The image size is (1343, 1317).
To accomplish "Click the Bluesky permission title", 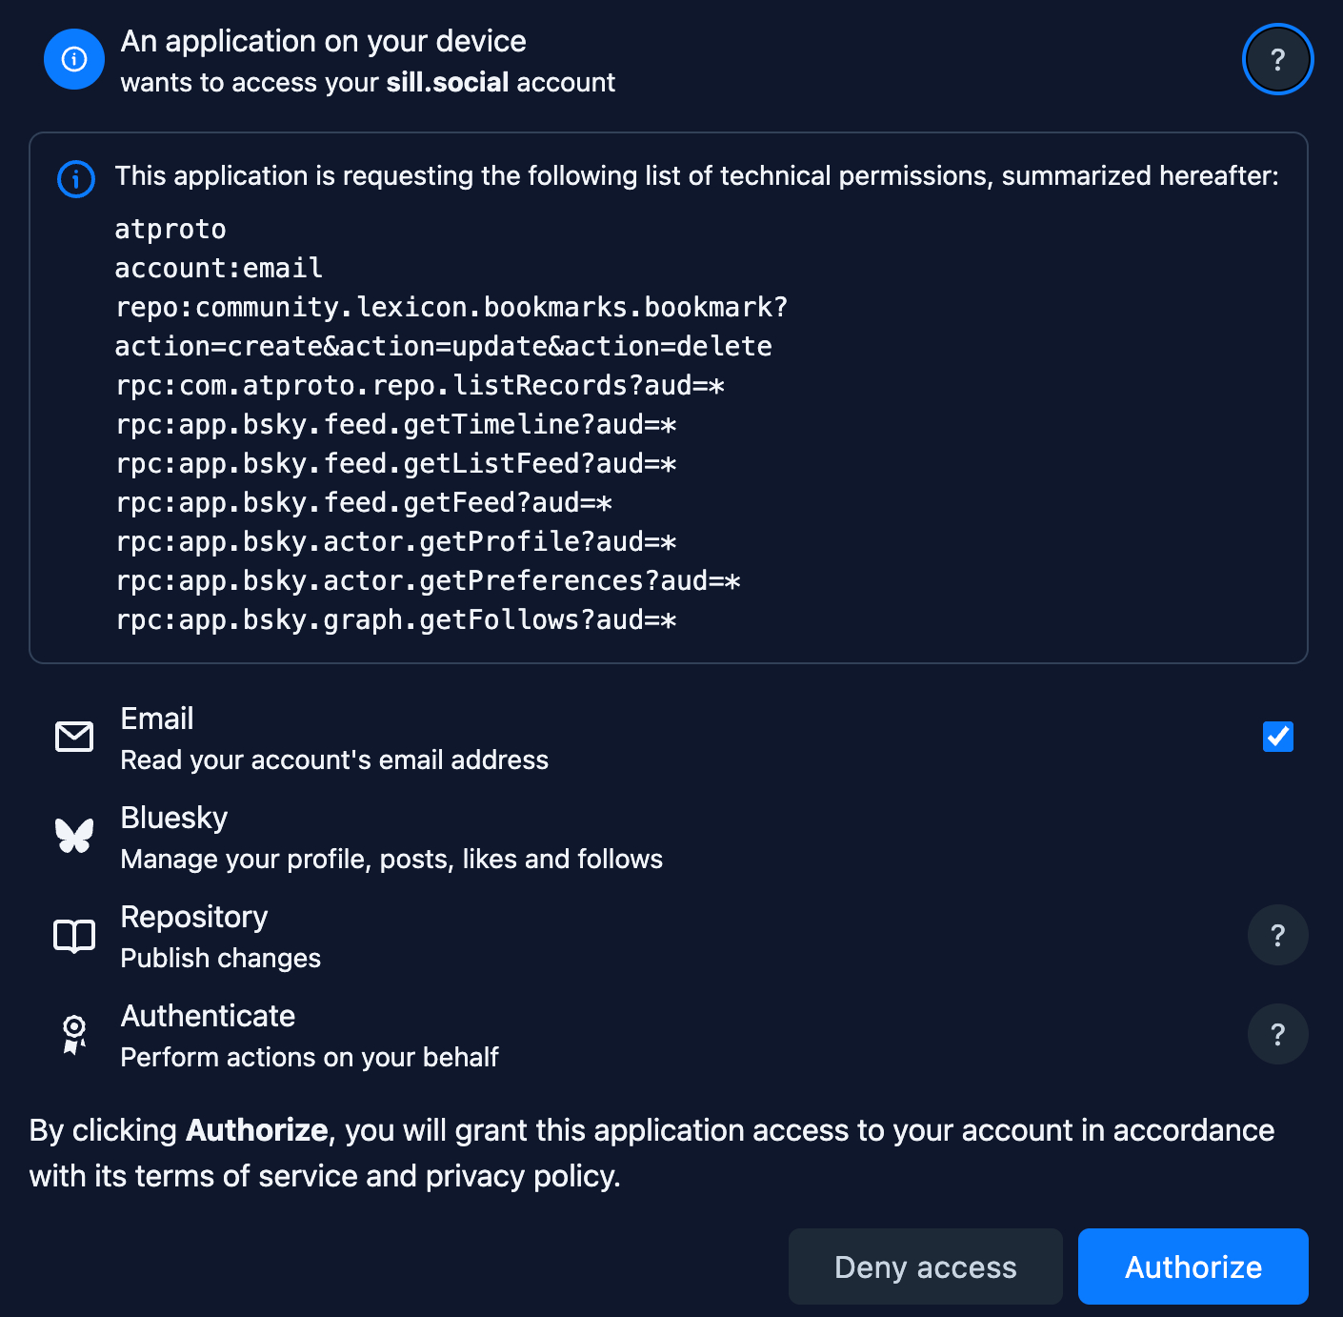I will click(x=174, y=818).
